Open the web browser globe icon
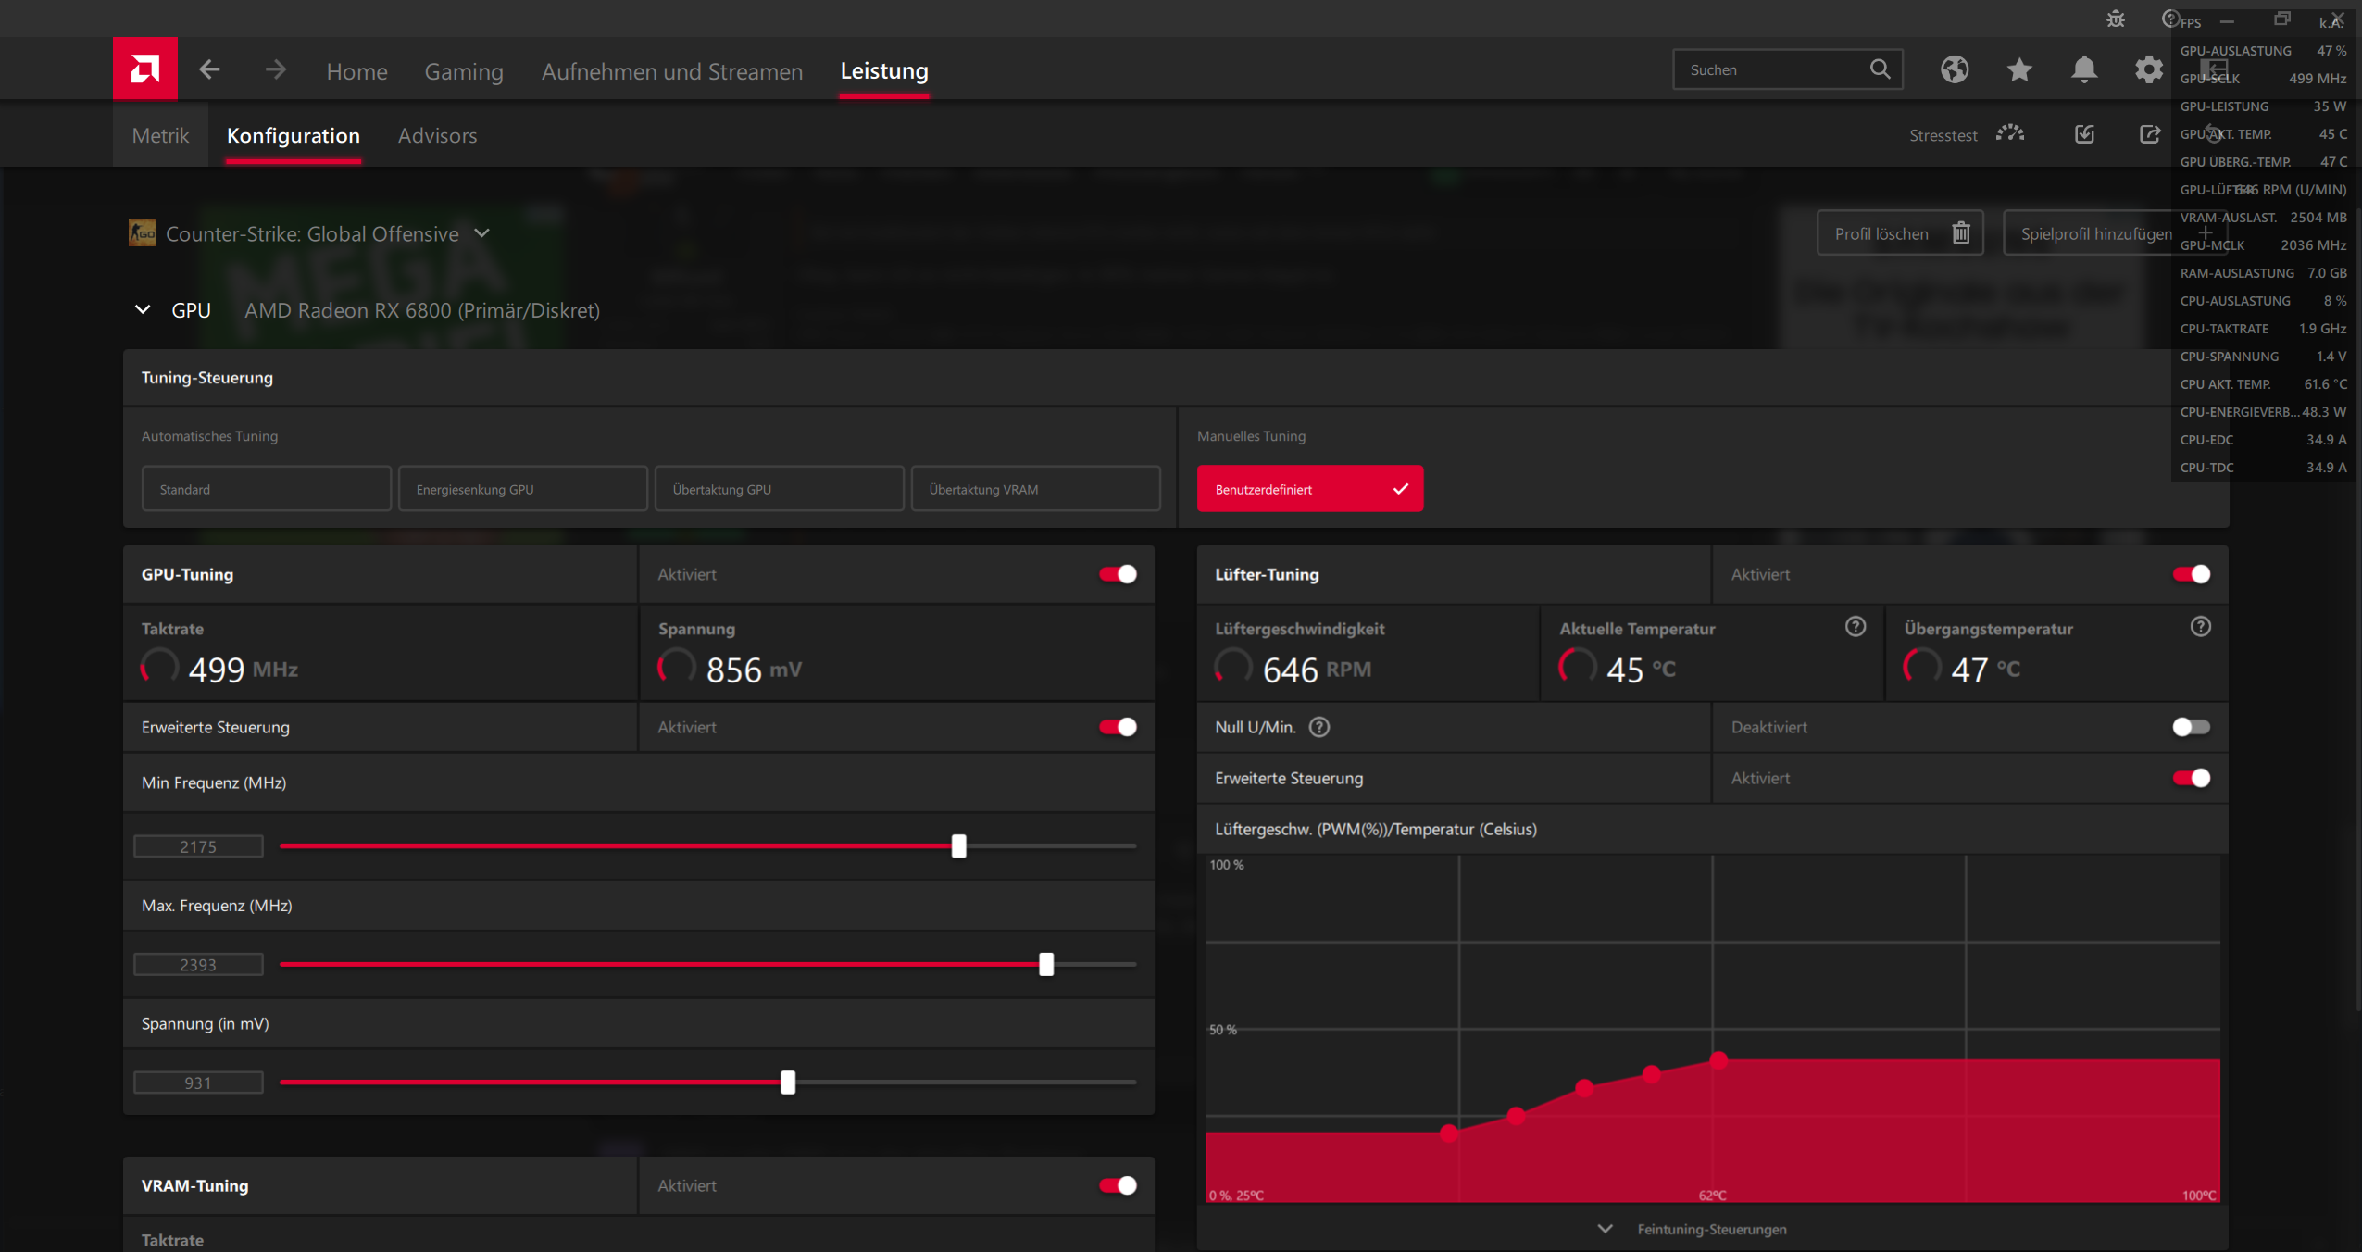The height and width of the screenshot is (1252, 2362). click(1954, 69)
